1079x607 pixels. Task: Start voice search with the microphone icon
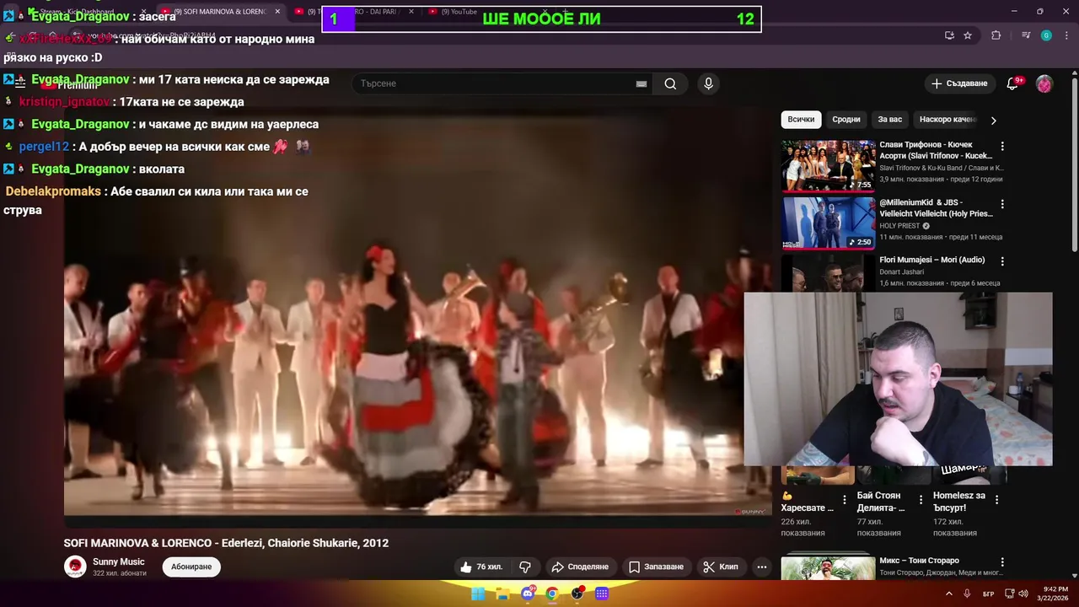(708, 83)
